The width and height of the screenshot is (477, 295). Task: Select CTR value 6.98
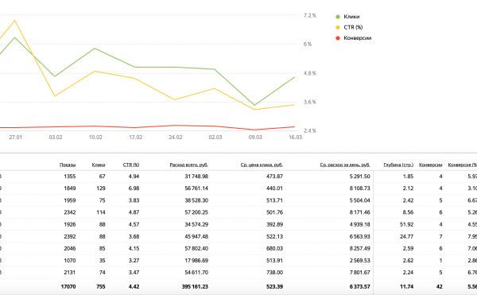(x=134, y=188)
